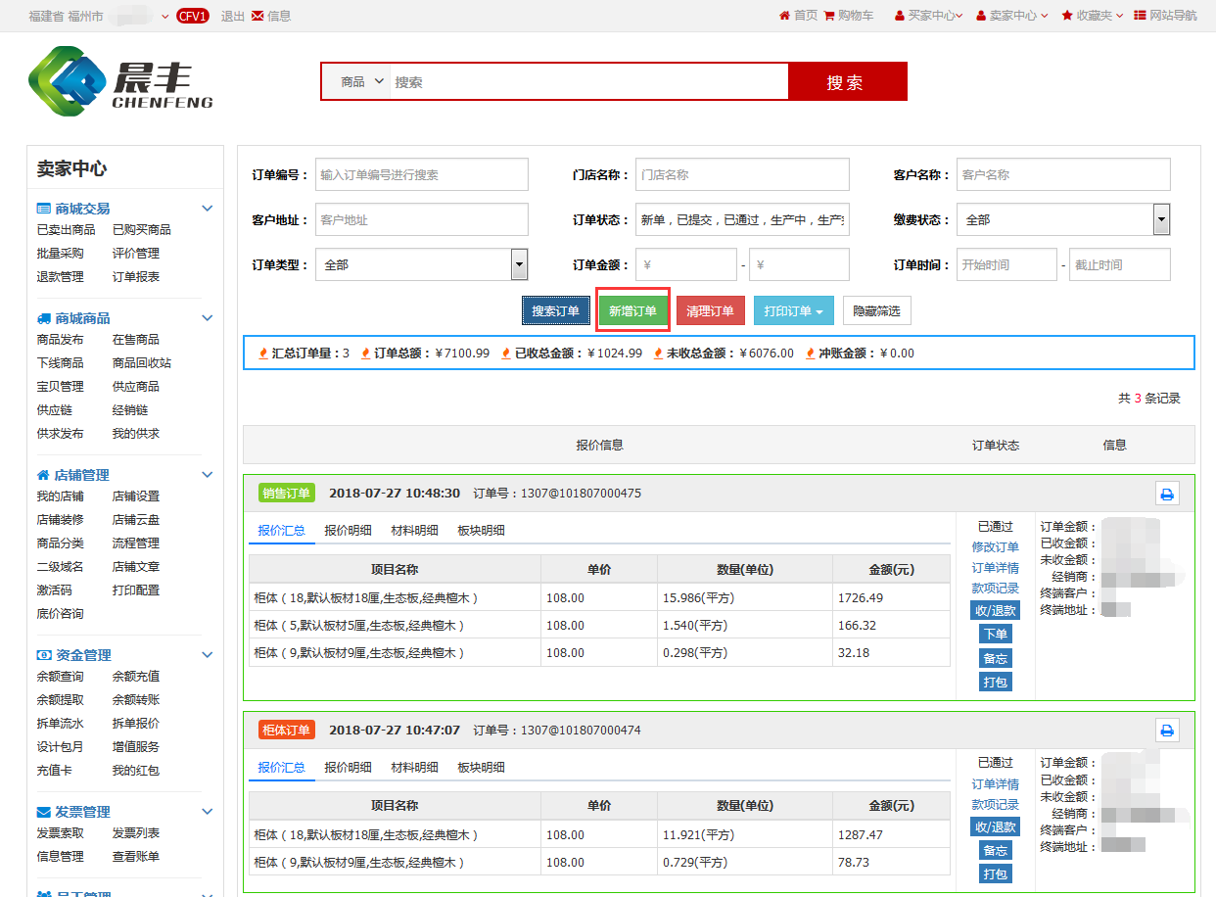This screenshot has width=1216, height=897.
Task: Click the 网站导航 site navigation icon
Action: tap(1141, 16)
